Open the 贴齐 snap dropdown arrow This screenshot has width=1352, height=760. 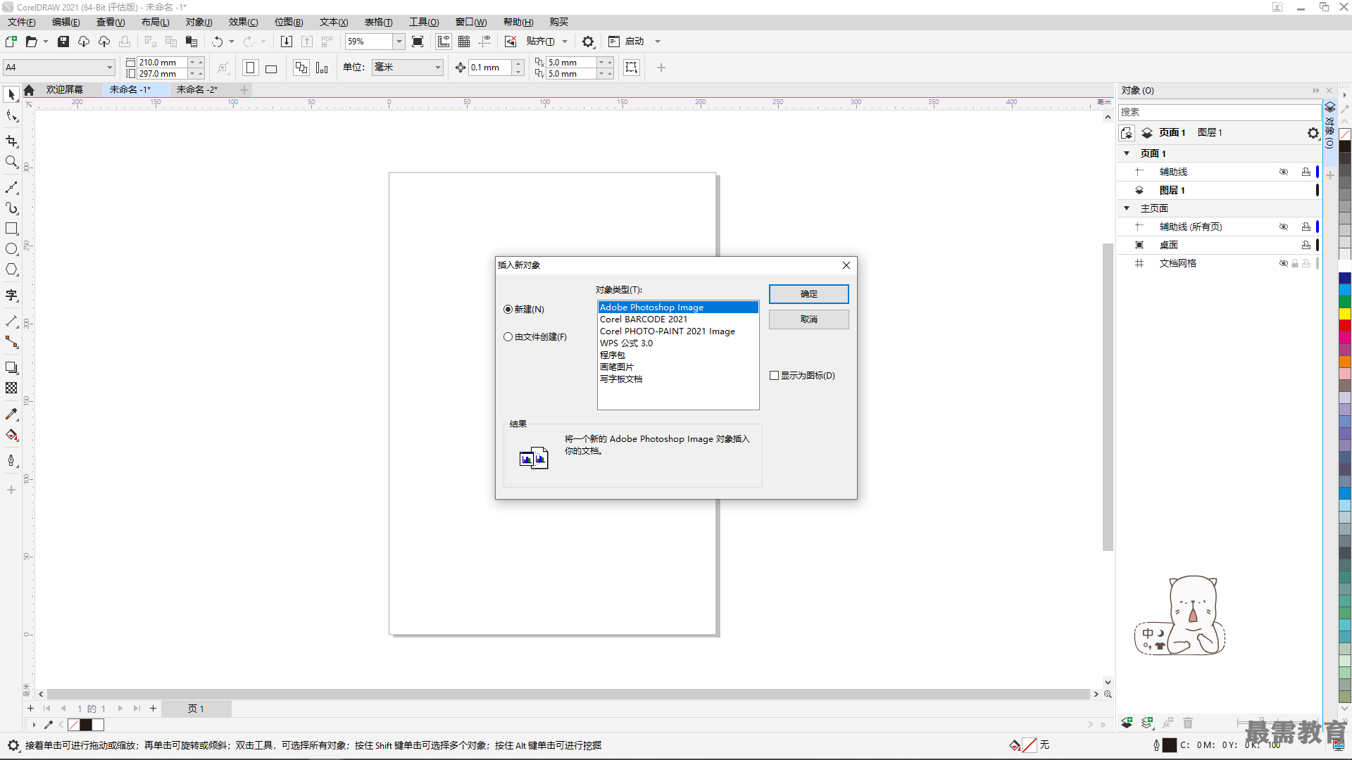pos(565,42)
